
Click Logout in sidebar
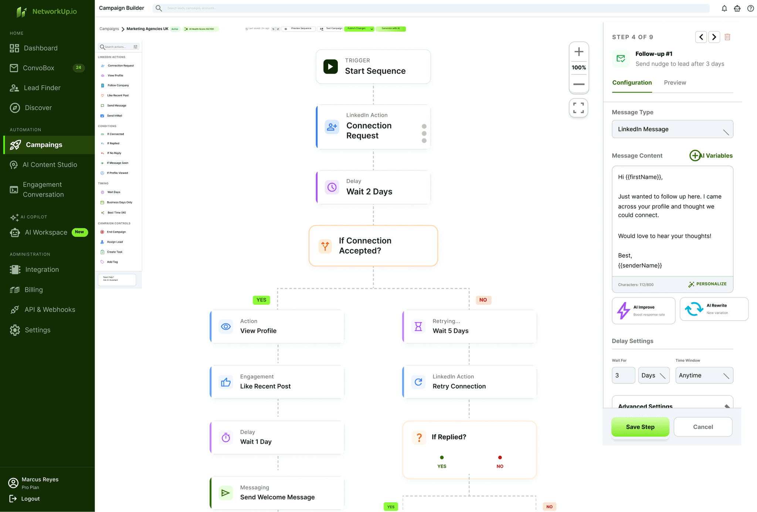coord(24,499)
